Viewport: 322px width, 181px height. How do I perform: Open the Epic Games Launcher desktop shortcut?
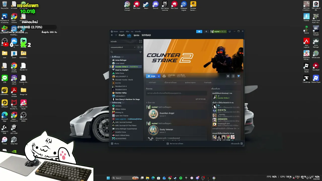(165, 6)
